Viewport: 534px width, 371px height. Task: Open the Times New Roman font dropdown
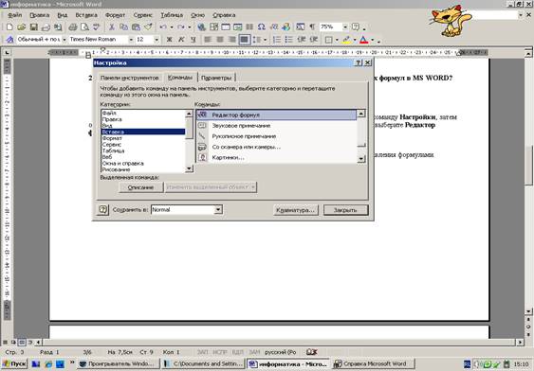pos(131,40)
